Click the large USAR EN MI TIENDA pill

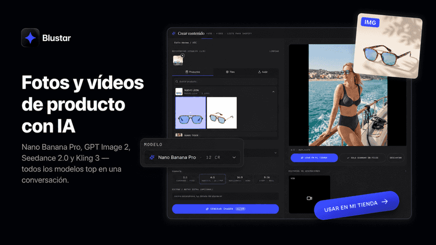click(356, 206)
